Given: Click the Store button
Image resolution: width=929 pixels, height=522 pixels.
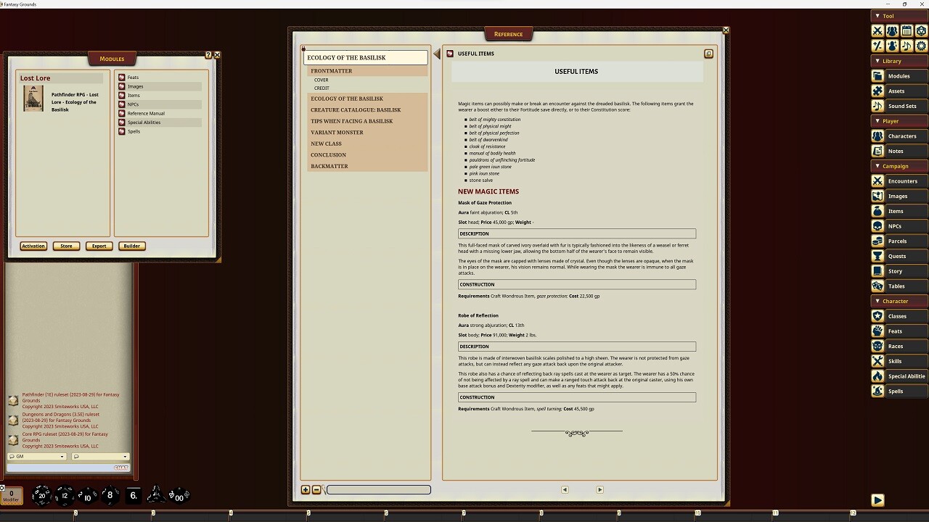Looking at the screenshot, I should click(x=66, y=246).
